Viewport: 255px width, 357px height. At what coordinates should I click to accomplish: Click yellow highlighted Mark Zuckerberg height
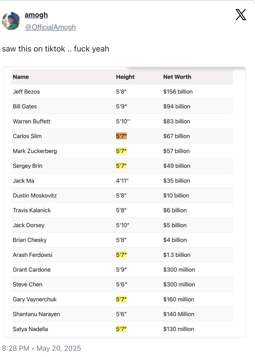tap(121, 151)
